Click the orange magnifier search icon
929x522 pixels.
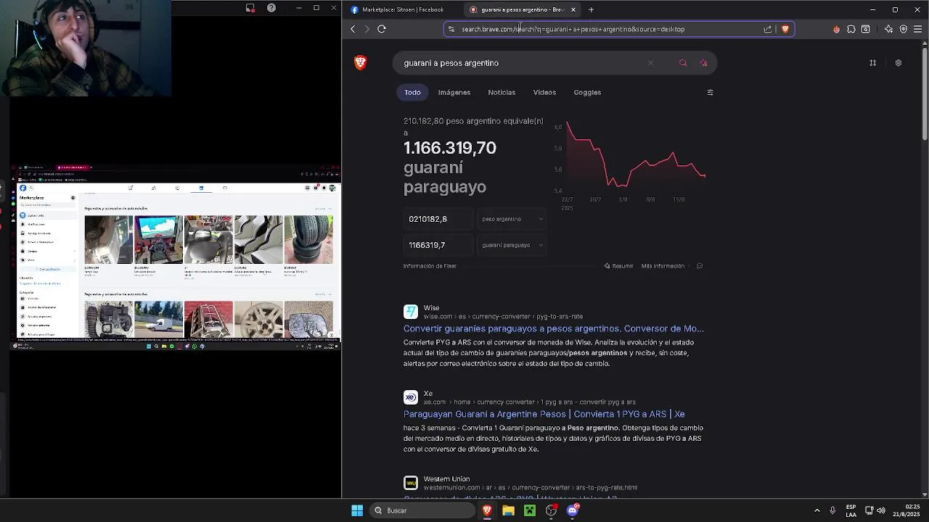[683, 63]
